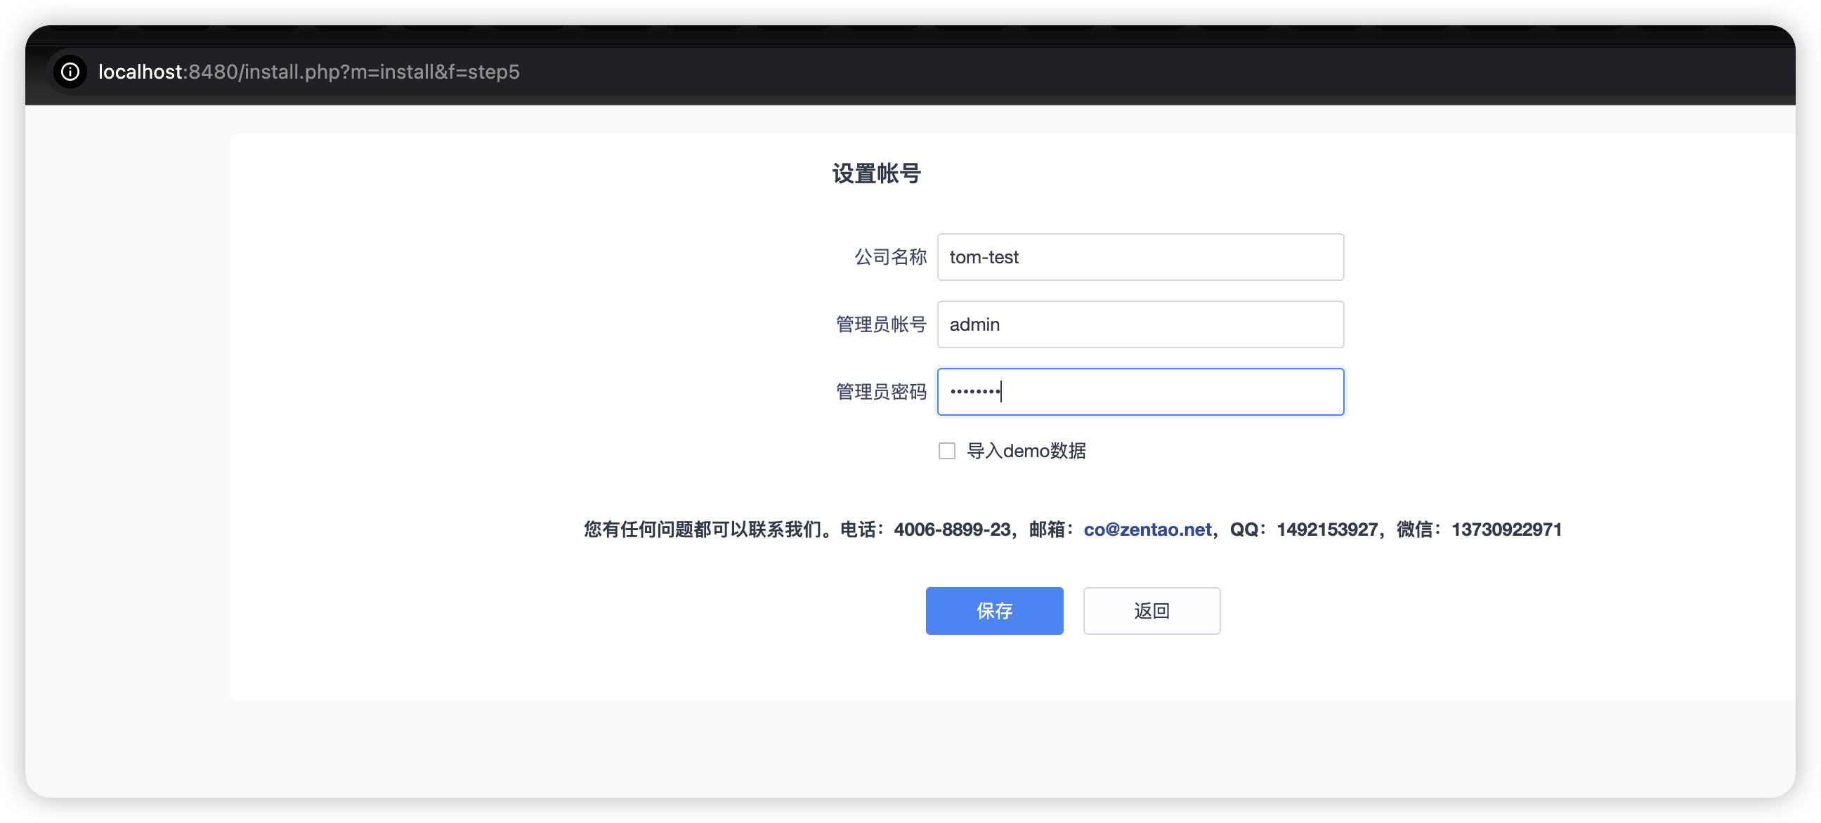Click the QQ number 1492153927
The image size is (1821, 823).
click(1326, 529)
